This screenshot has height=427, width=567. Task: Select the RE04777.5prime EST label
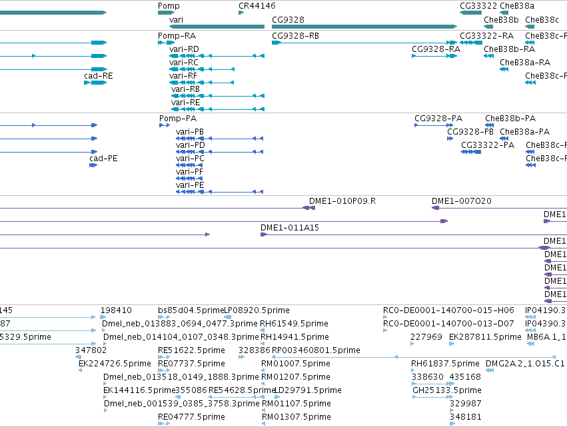point(191,417)
